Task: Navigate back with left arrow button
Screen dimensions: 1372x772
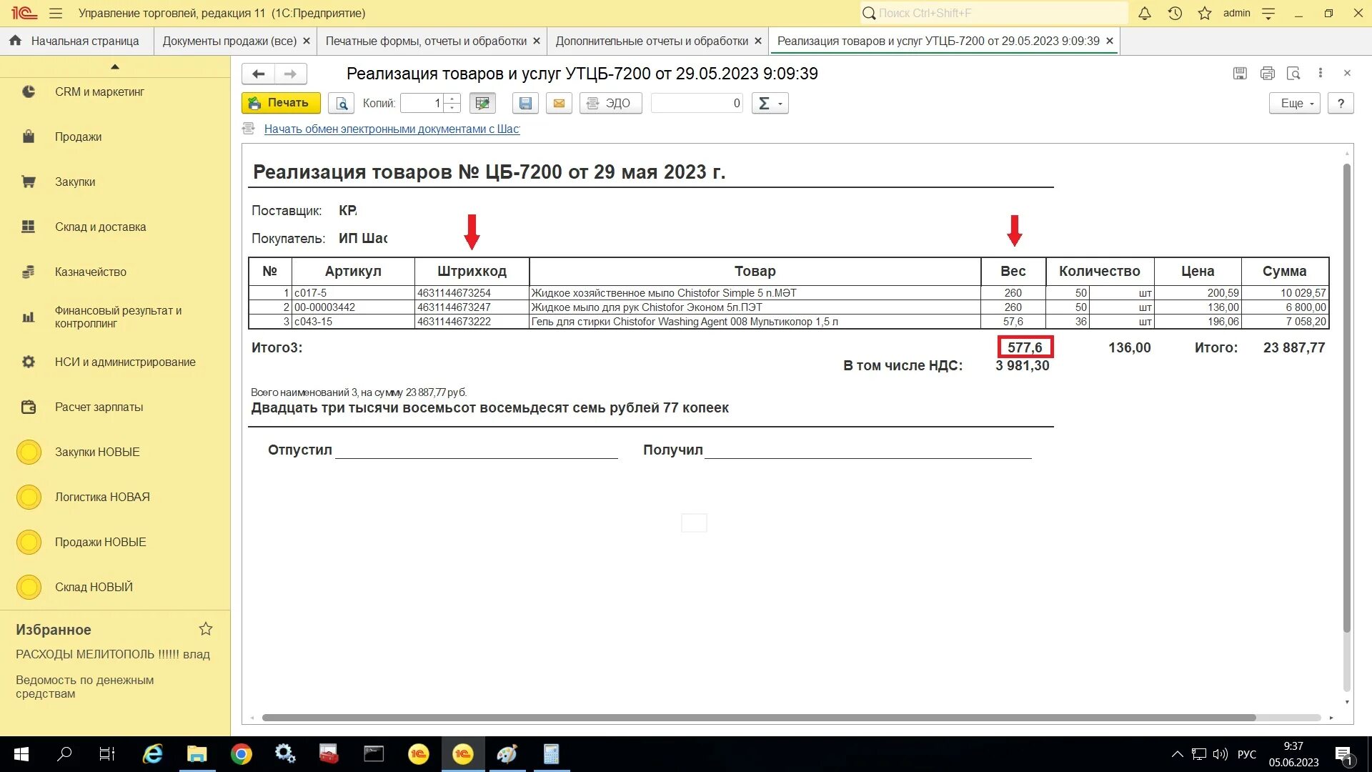Action: point(258,74)
